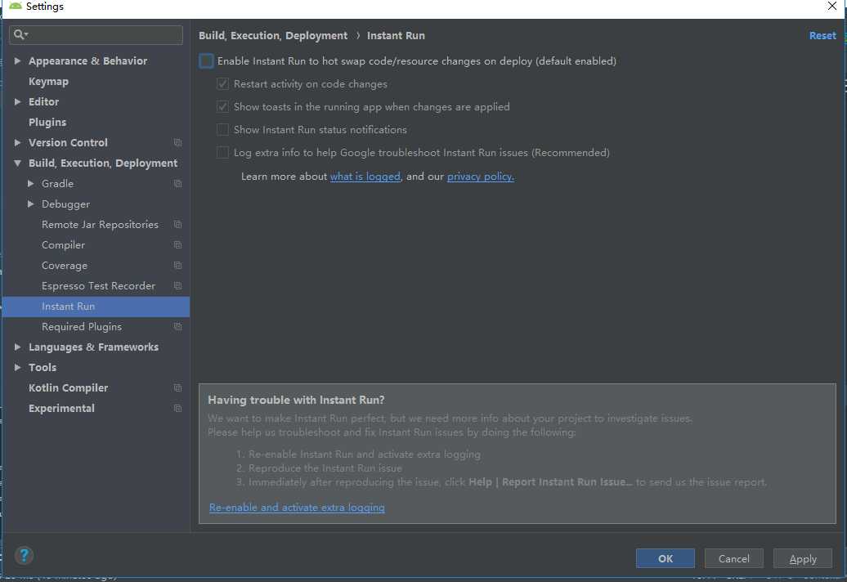The image size is (847, 582).
Task: Click the search magnifier icon in settings
Action: [20, 35]
